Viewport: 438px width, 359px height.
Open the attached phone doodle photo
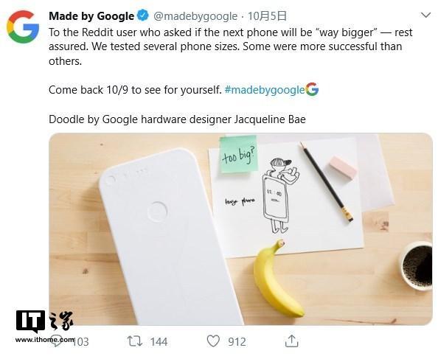coord(240,229)
